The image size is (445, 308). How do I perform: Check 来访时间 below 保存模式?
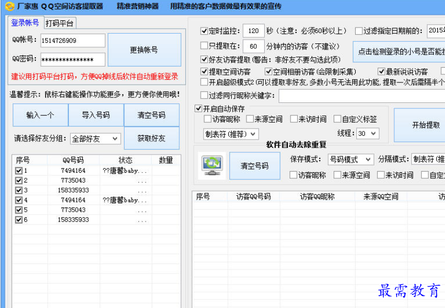[380, 175]
